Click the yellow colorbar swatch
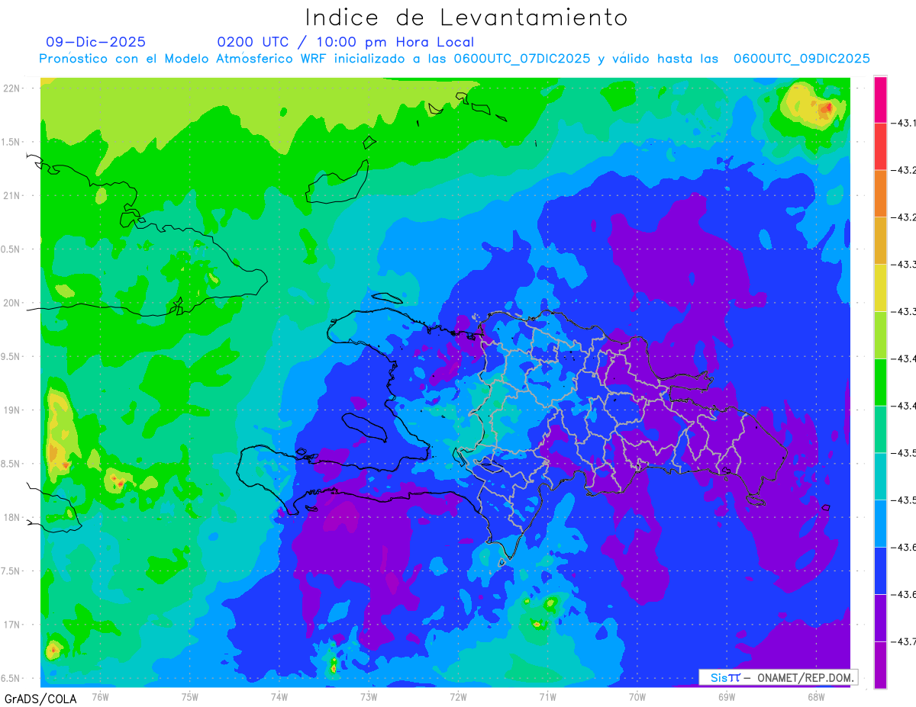The width and height of the screenshot is (916, 707). (880, 288)
